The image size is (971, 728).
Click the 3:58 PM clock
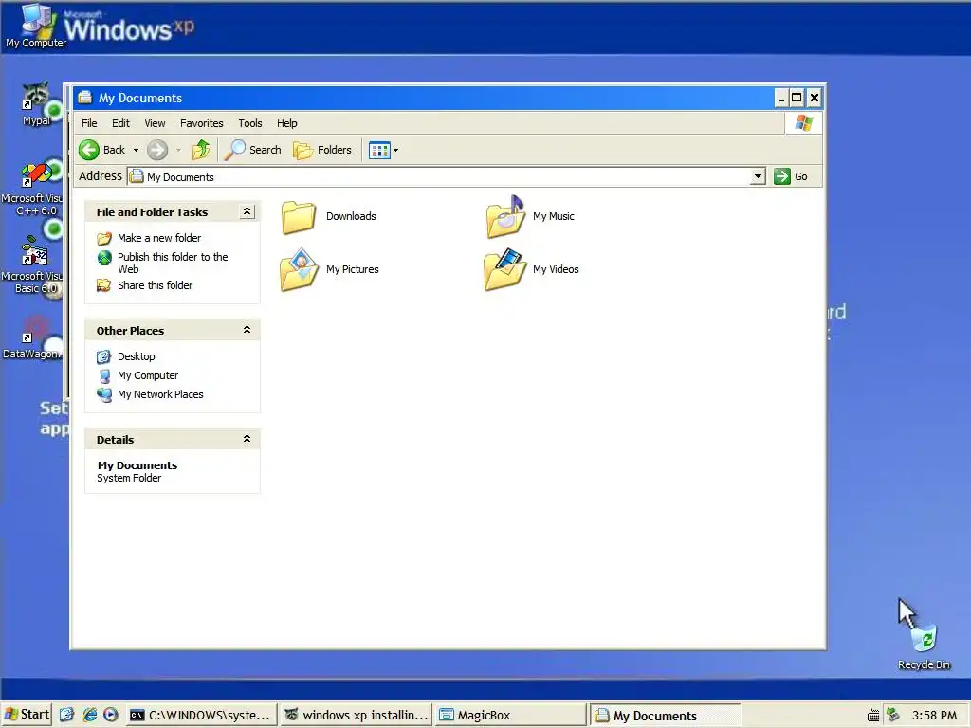[934, 715]
